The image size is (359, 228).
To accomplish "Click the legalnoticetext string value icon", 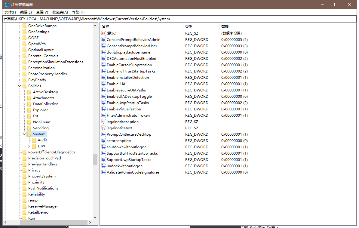I will tap(104, 128).
